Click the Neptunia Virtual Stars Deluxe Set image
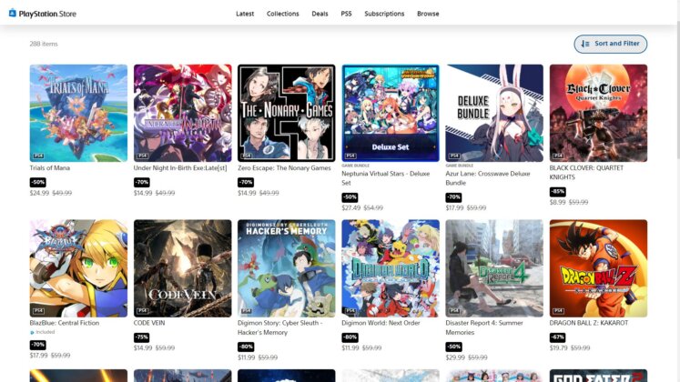Image resolution: width=680 pixels, height=382 pixels. pos(390,113)
